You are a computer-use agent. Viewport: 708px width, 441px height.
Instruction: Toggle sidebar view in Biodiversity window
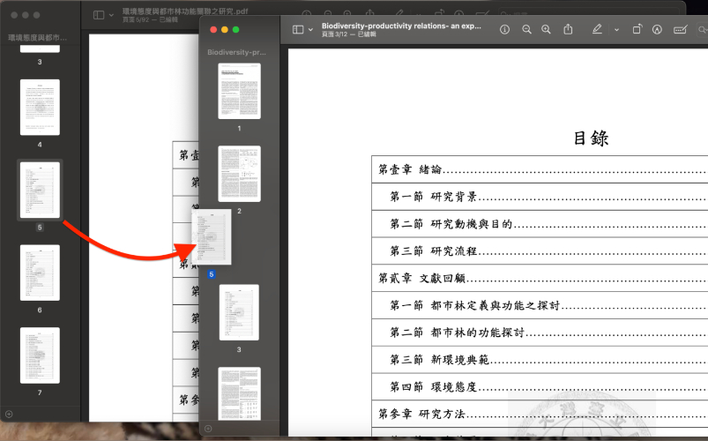pyautogui.click(x=298, y=30)
